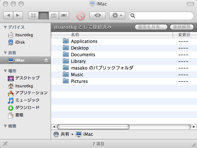The image size is (197, 148).
Task: Click the red prohibited toolbar icon
Action: [x=81, y=16]
